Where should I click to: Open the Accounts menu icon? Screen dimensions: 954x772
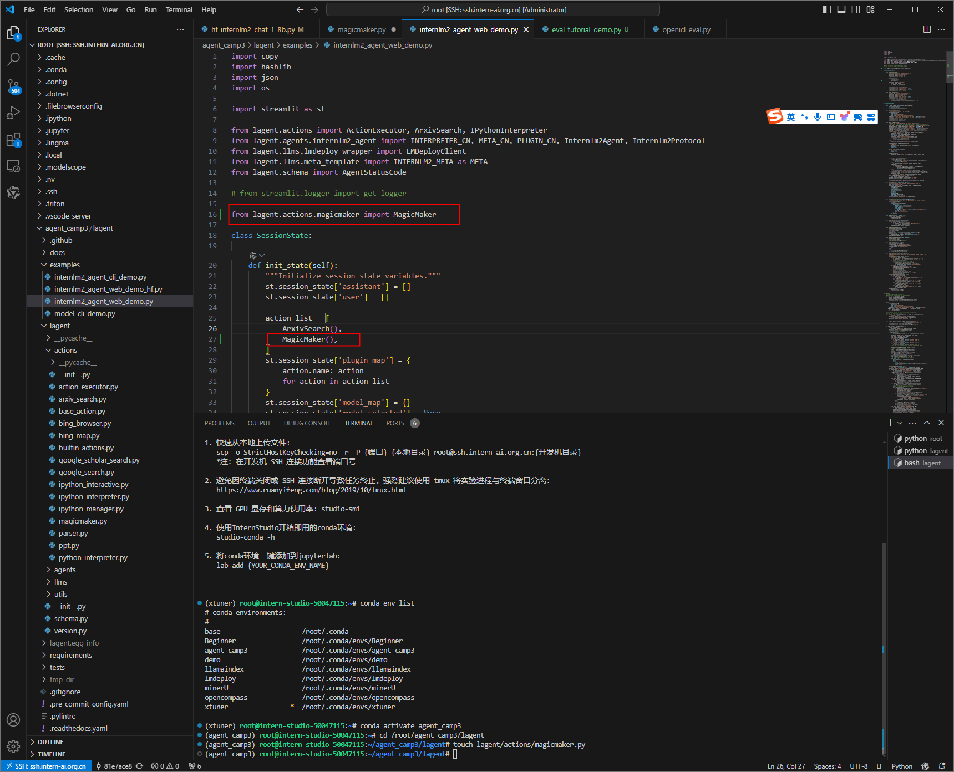(13, 720)
